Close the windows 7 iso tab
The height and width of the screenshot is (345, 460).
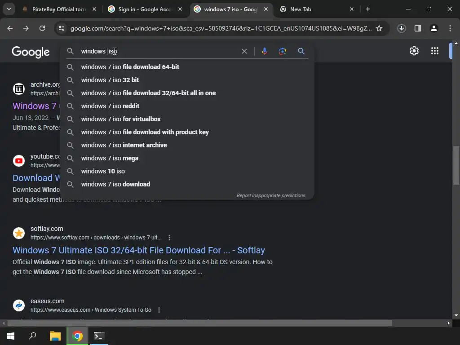[x=266, y=9]
